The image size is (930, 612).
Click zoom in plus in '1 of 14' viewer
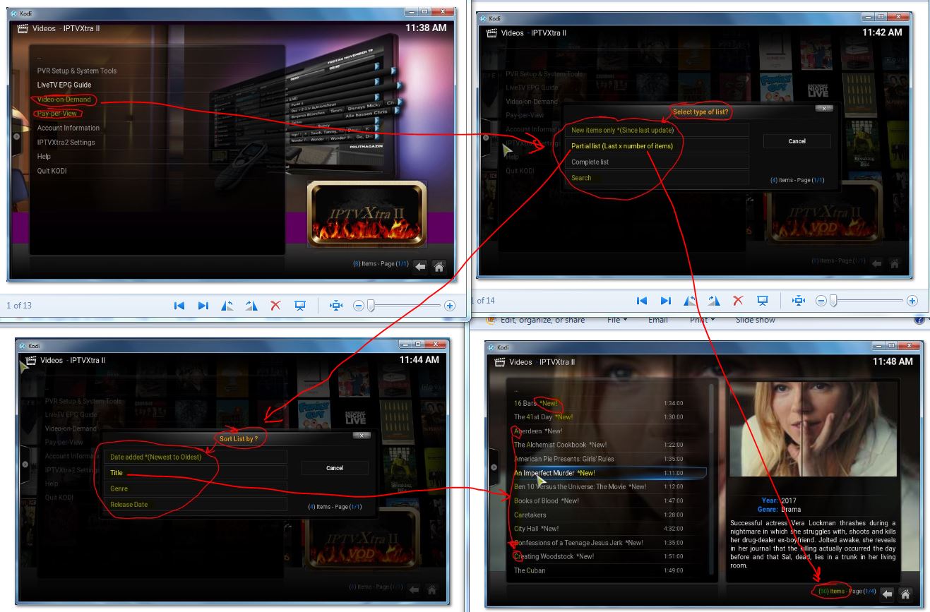click(912, 301)
